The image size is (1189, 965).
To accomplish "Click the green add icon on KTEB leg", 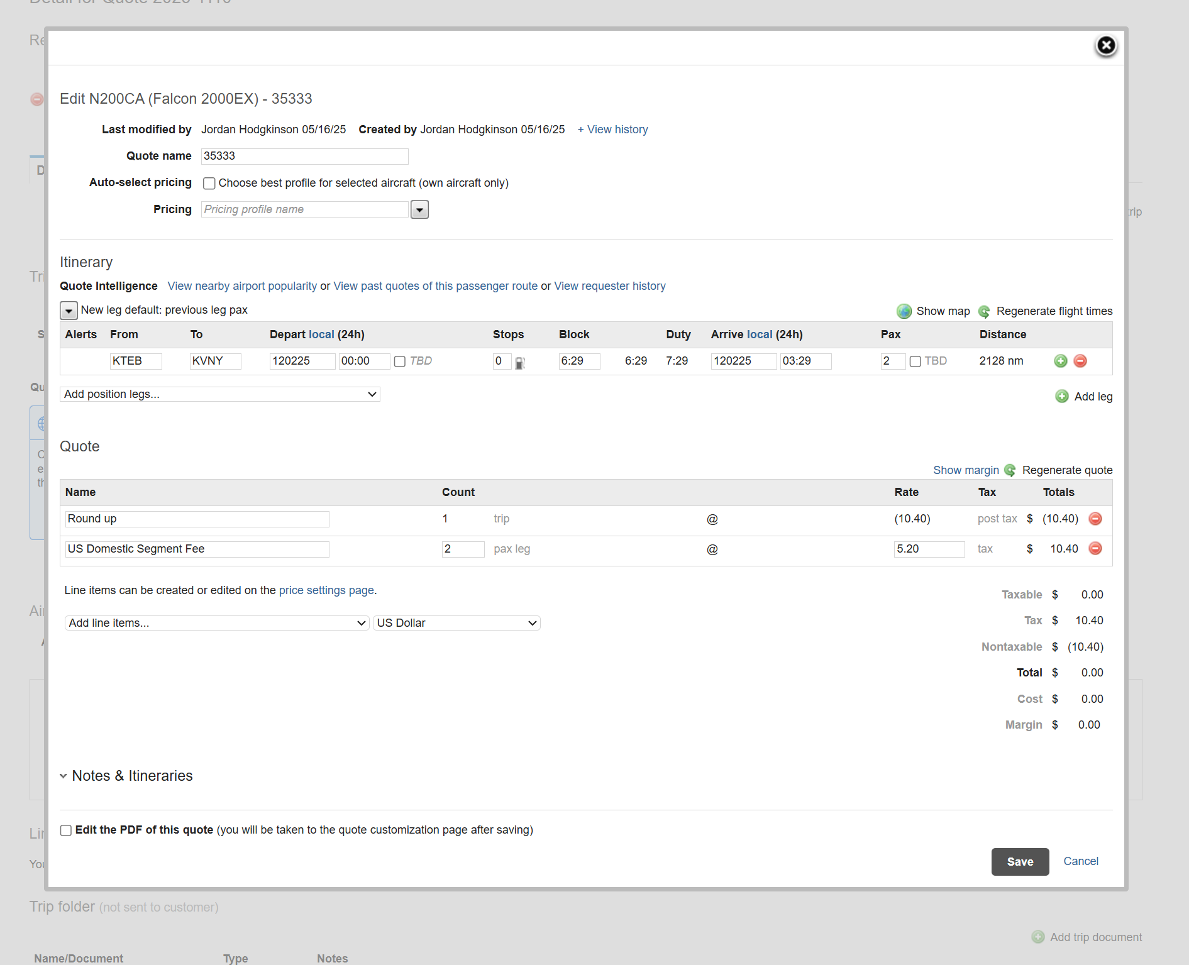I will pyautogui.click(x=1061, y=361).
